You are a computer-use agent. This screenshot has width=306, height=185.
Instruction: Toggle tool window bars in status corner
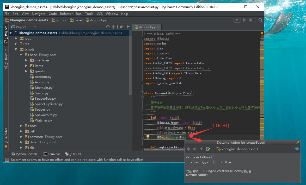click(x=7, y=160)
